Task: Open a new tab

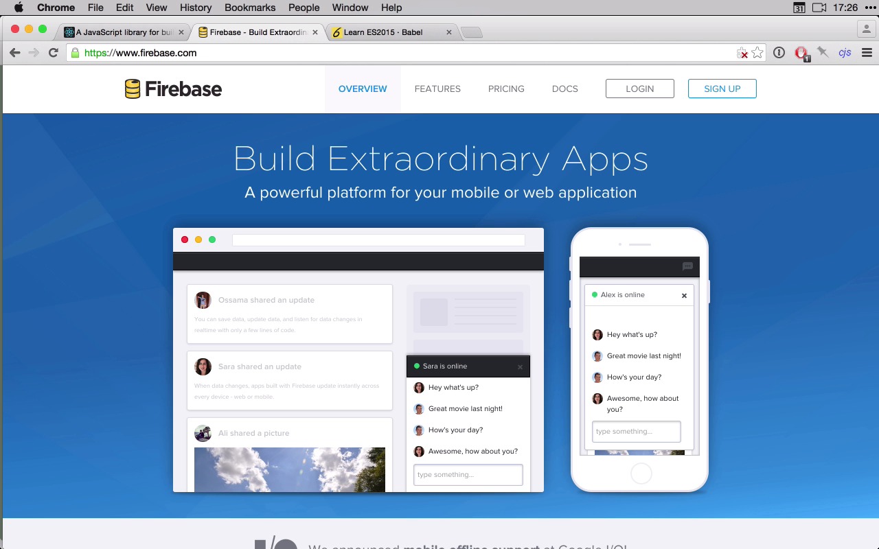Action: click(471, 32)
